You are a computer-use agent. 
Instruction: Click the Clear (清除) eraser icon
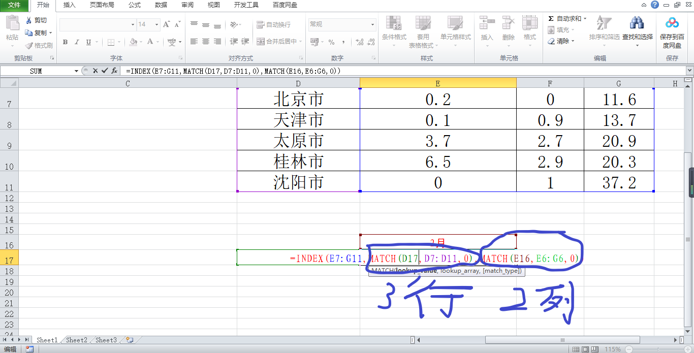click(x=551, y=41)
